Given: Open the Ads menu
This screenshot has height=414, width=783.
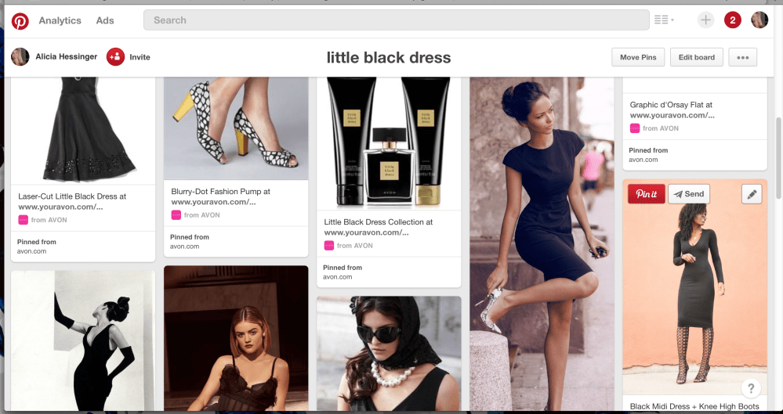Looking at the screenshot, I should [x=105, y=20].
